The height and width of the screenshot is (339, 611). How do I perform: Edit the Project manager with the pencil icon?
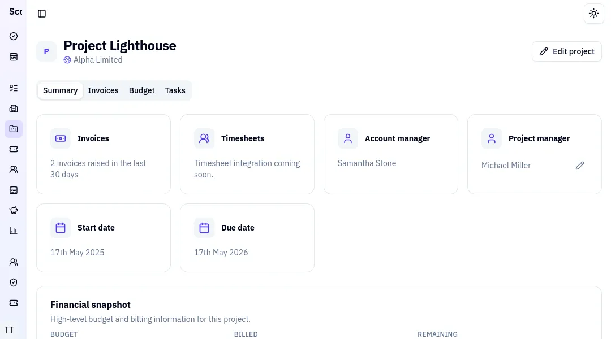tap(580, 166)
